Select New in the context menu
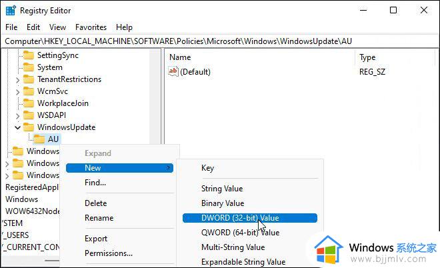Screen dimensions: 440x268 pos(119,168)
